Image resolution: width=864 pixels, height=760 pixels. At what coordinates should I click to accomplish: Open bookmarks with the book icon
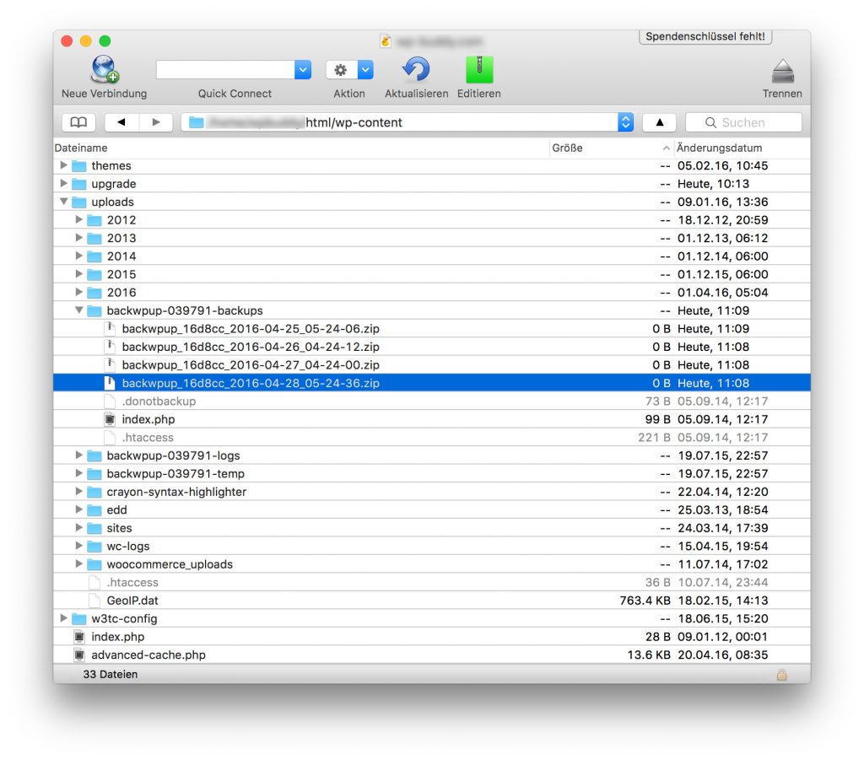coord(78,121)
